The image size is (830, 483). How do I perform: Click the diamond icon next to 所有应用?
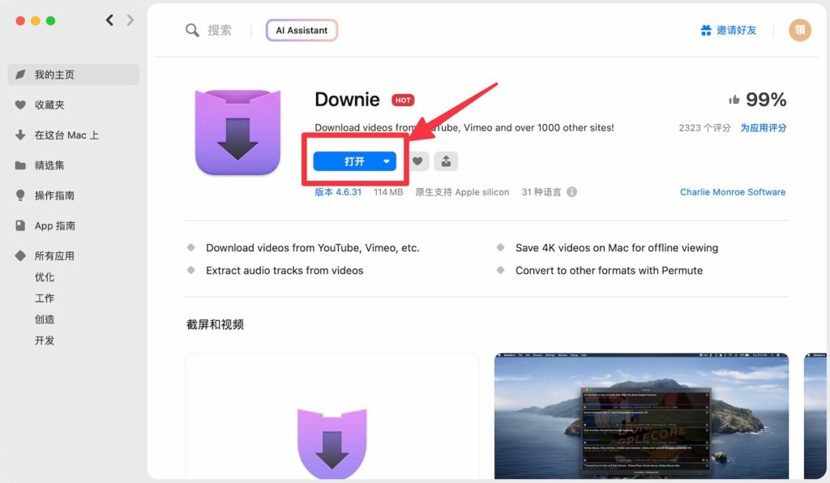(x=20, y=255)
